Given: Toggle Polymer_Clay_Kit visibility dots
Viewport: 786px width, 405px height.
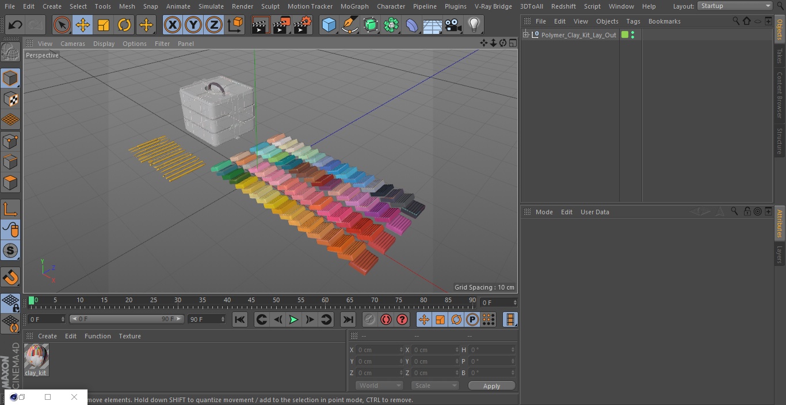Looking at the screenshot, I should (633, 35).
